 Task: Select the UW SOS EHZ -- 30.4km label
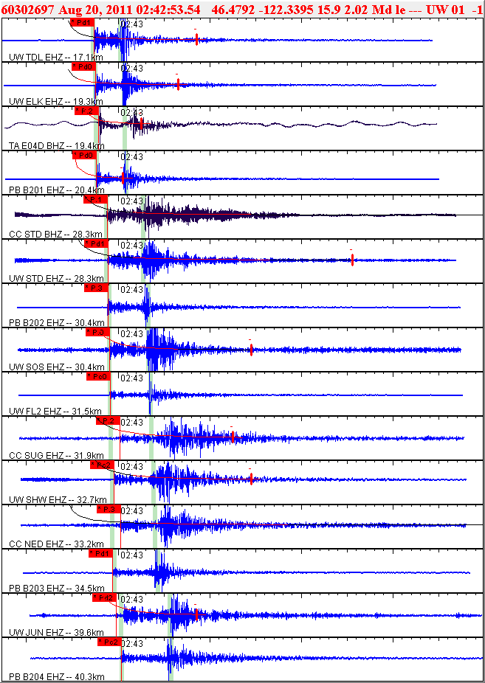[57, 367]
